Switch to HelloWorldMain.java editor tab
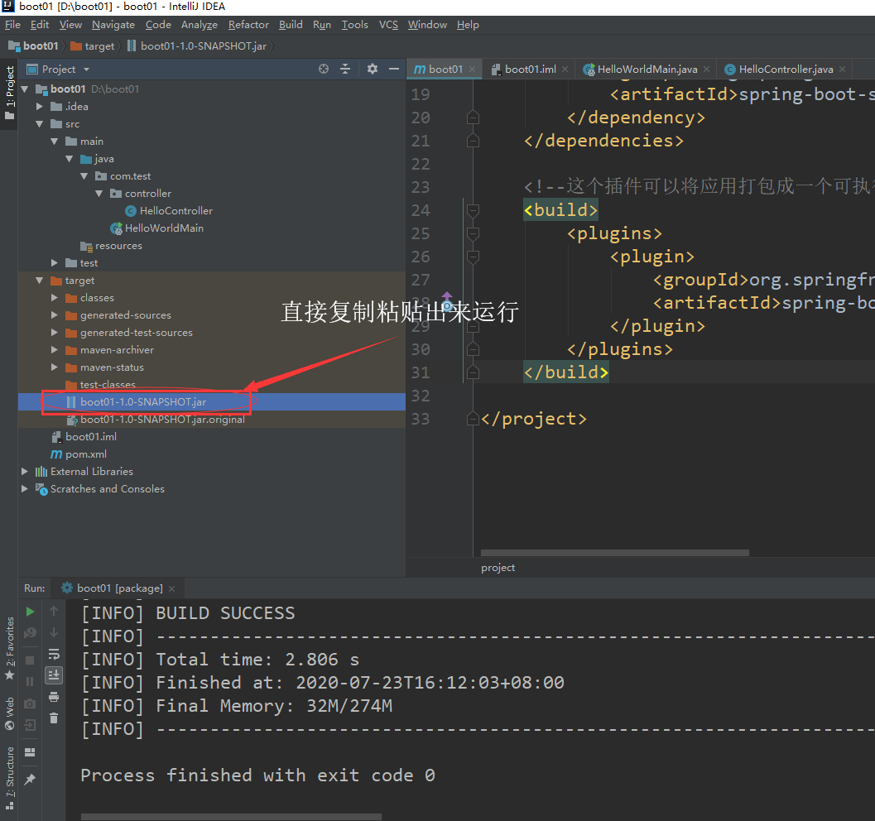875x821 pixels. coord(647,70)
